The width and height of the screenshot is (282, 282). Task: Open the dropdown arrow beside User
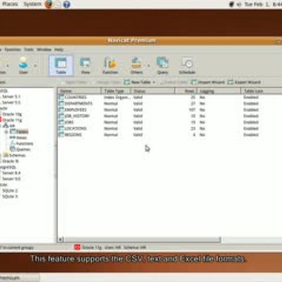click(36, 65)
